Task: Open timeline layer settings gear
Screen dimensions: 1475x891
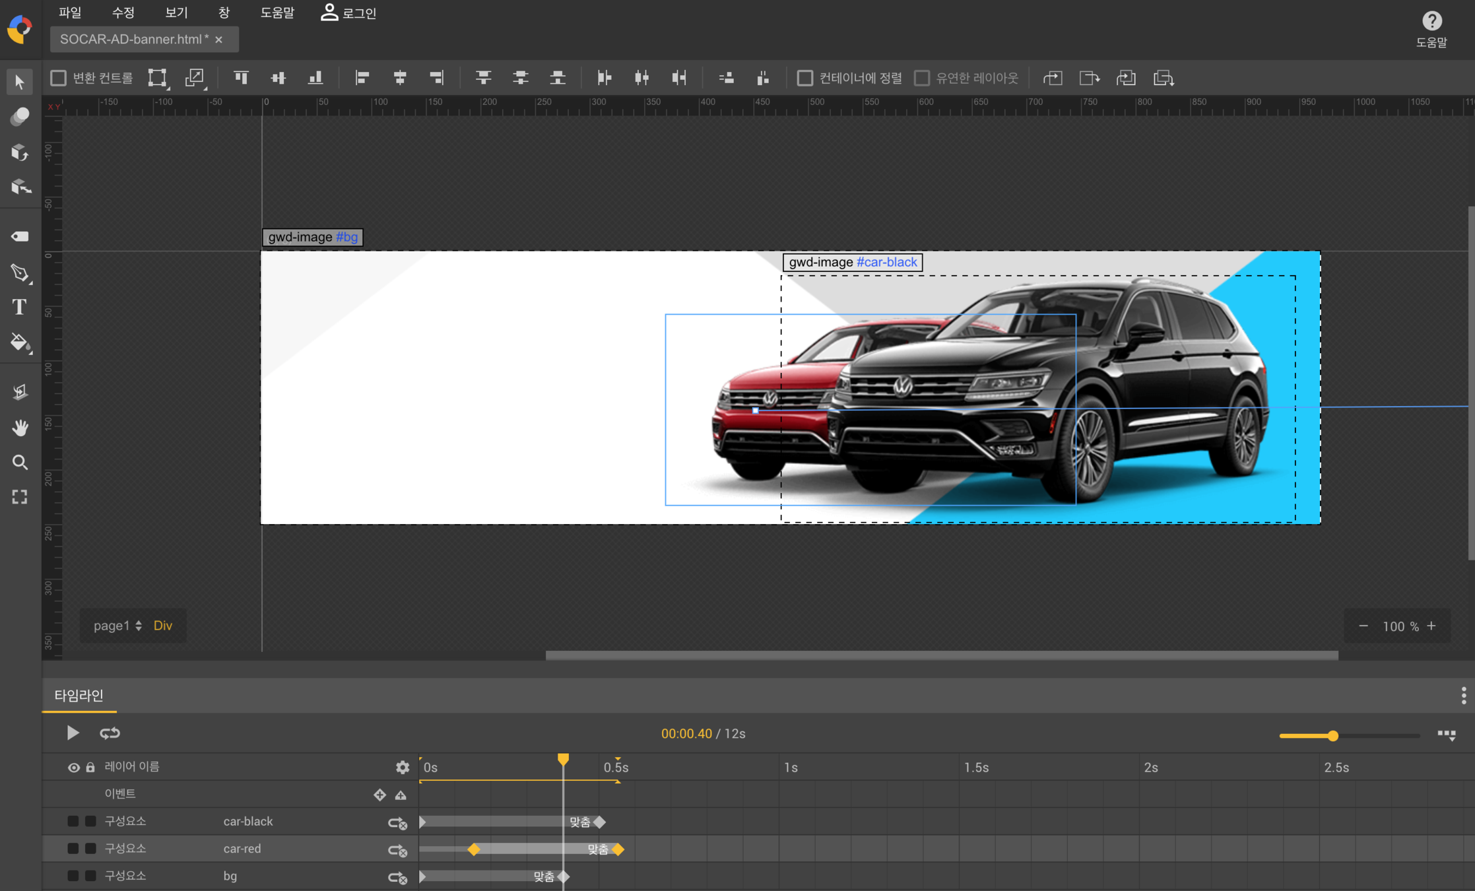Action: 402,767
